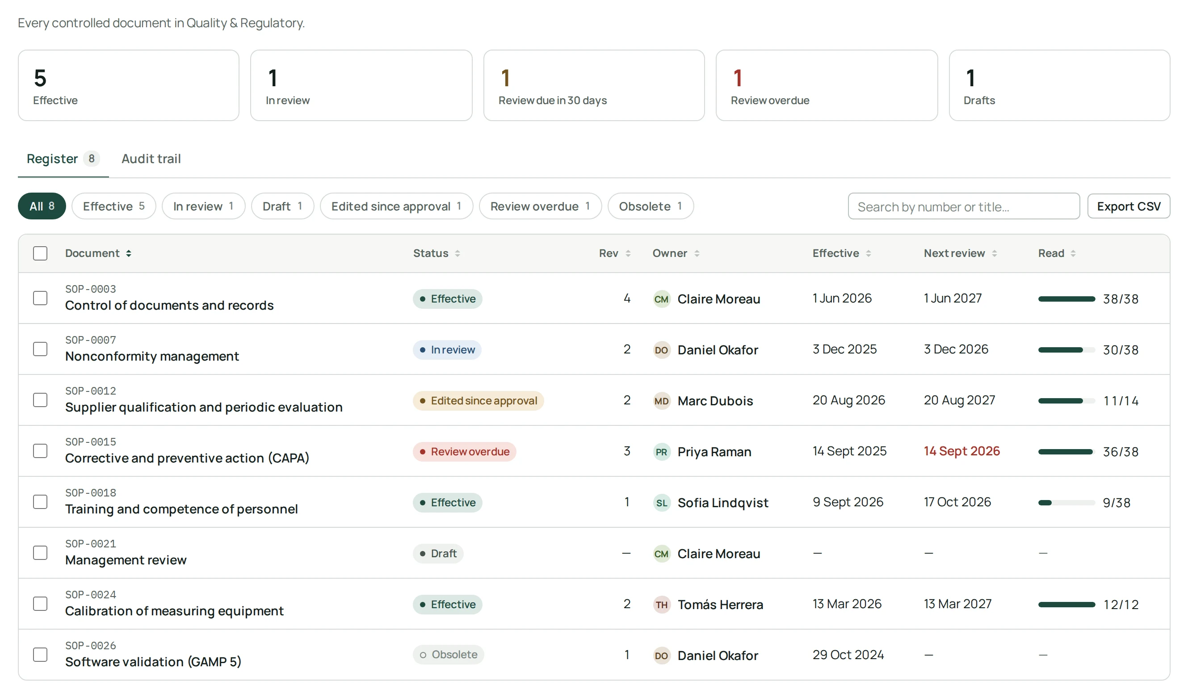The image size is (1188, 698).
Task: Click the In review status badge
Action: (447, 350)
